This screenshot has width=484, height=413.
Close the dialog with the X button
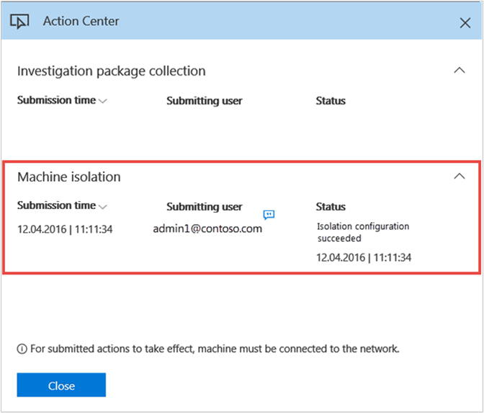tap(465, 22)
